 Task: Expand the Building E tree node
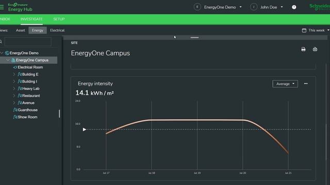coord(14,74)
